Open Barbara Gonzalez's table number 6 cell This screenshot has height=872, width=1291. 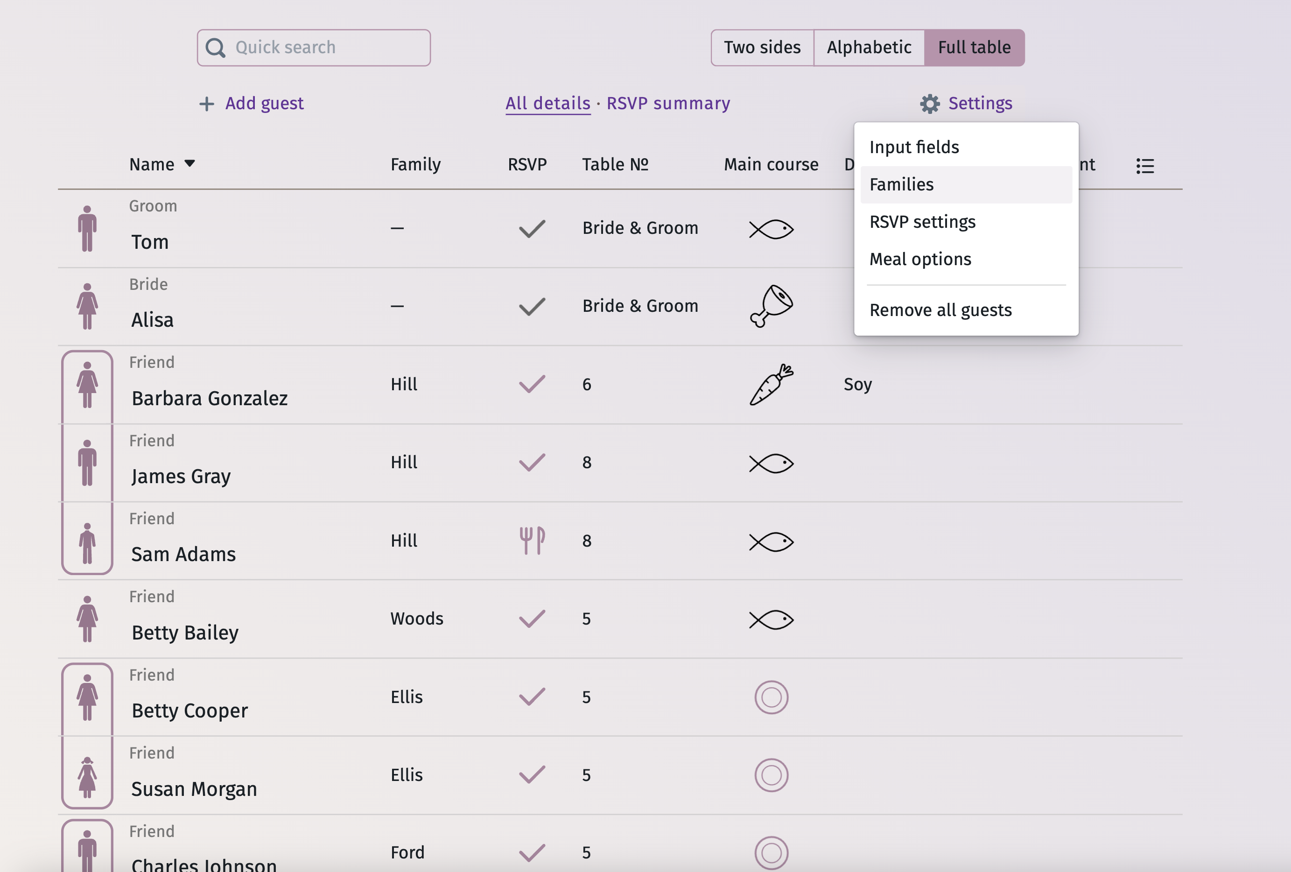[x=587, y=385]
